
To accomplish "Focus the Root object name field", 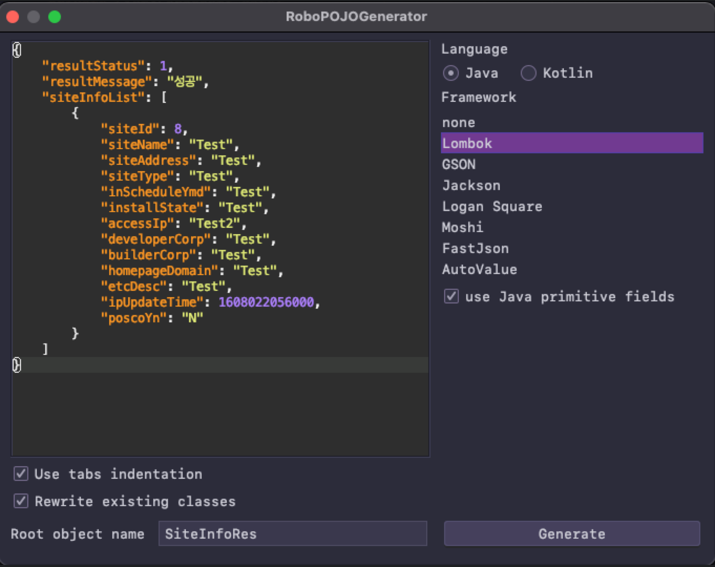I will (293, 533).
